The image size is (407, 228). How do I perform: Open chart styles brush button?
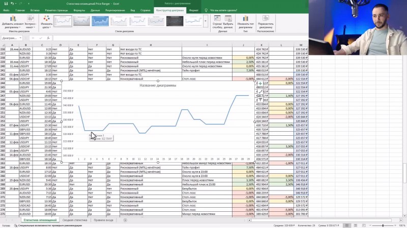[x=260, y=92]
